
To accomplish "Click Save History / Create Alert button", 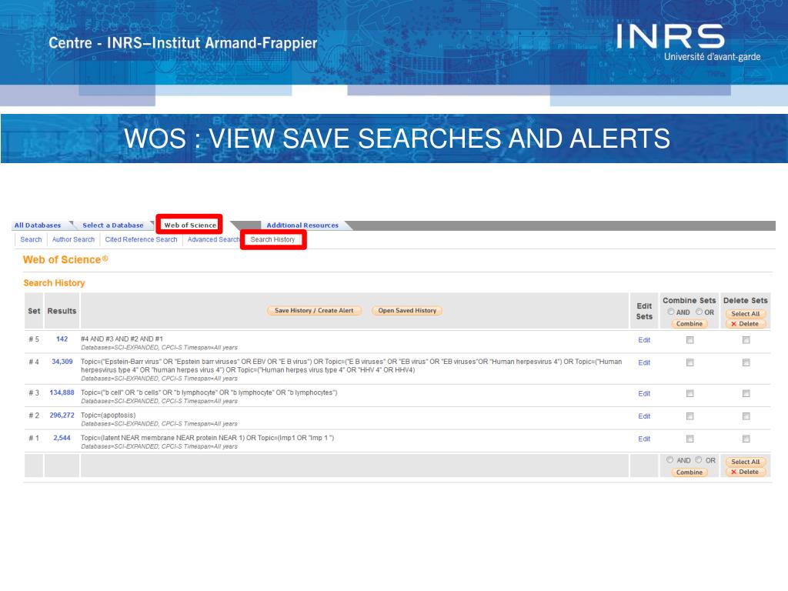I will 314,311.
